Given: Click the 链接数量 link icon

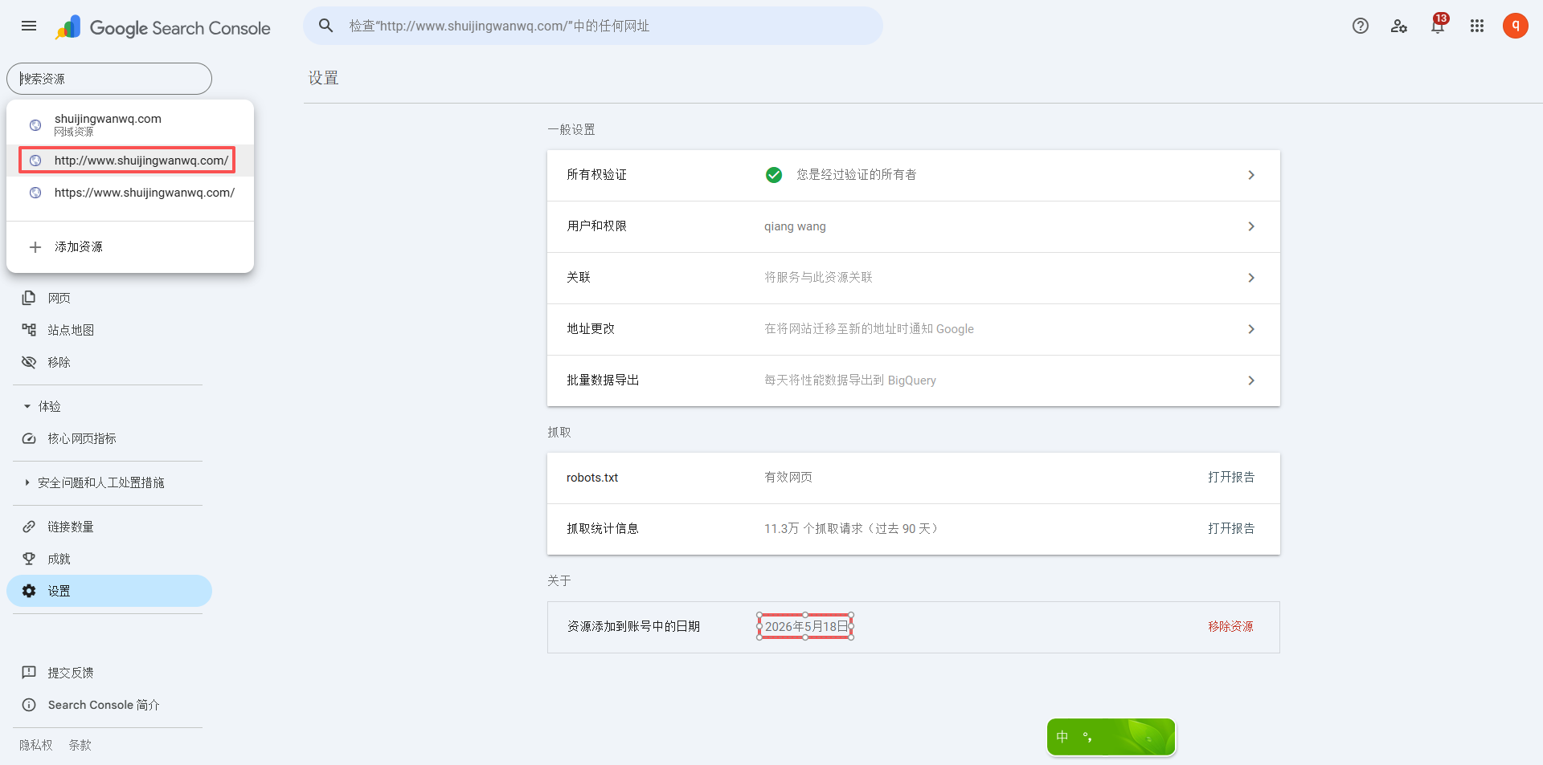Looking at the screenshot, I should click(x=29, y=527).
